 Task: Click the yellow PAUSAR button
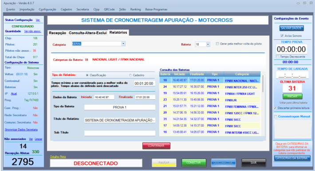tap(164, 163)
